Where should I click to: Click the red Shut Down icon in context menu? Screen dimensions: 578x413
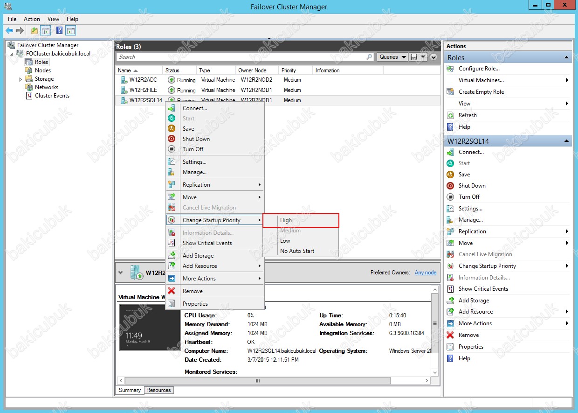[x=172, y=139]
